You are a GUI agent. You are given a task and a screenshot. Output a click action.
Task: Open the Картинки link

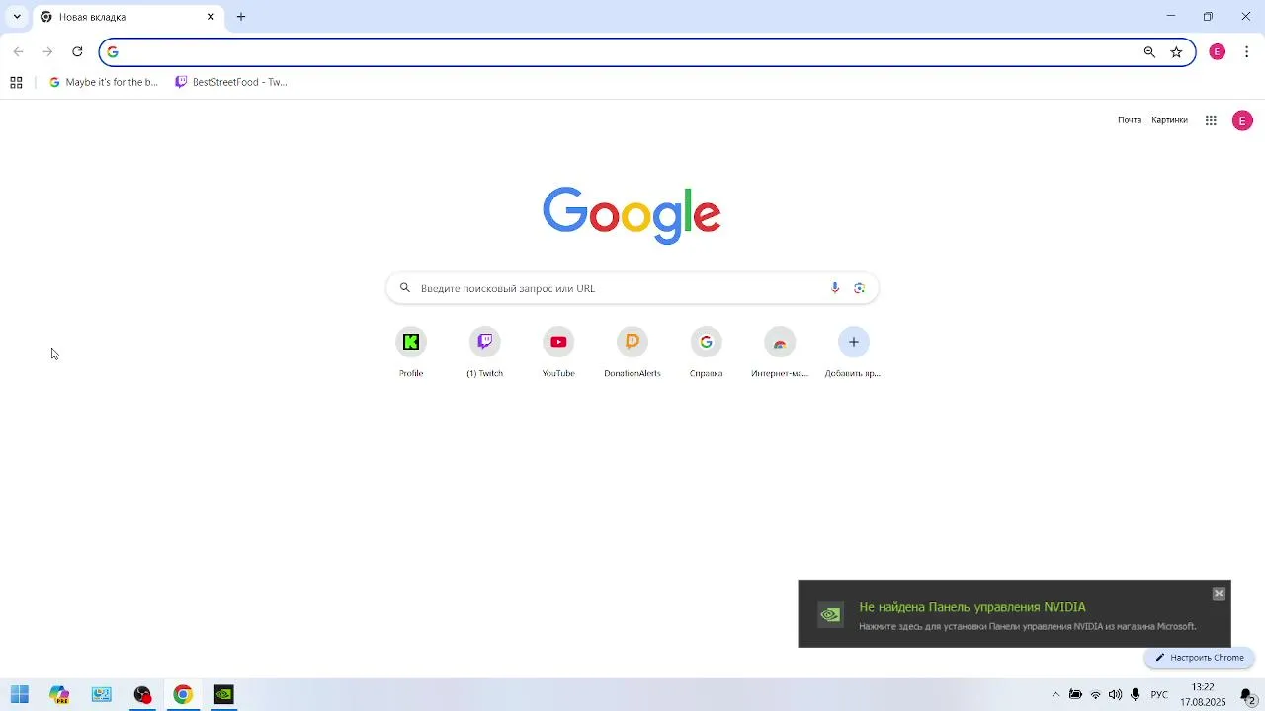(1169, 120)
